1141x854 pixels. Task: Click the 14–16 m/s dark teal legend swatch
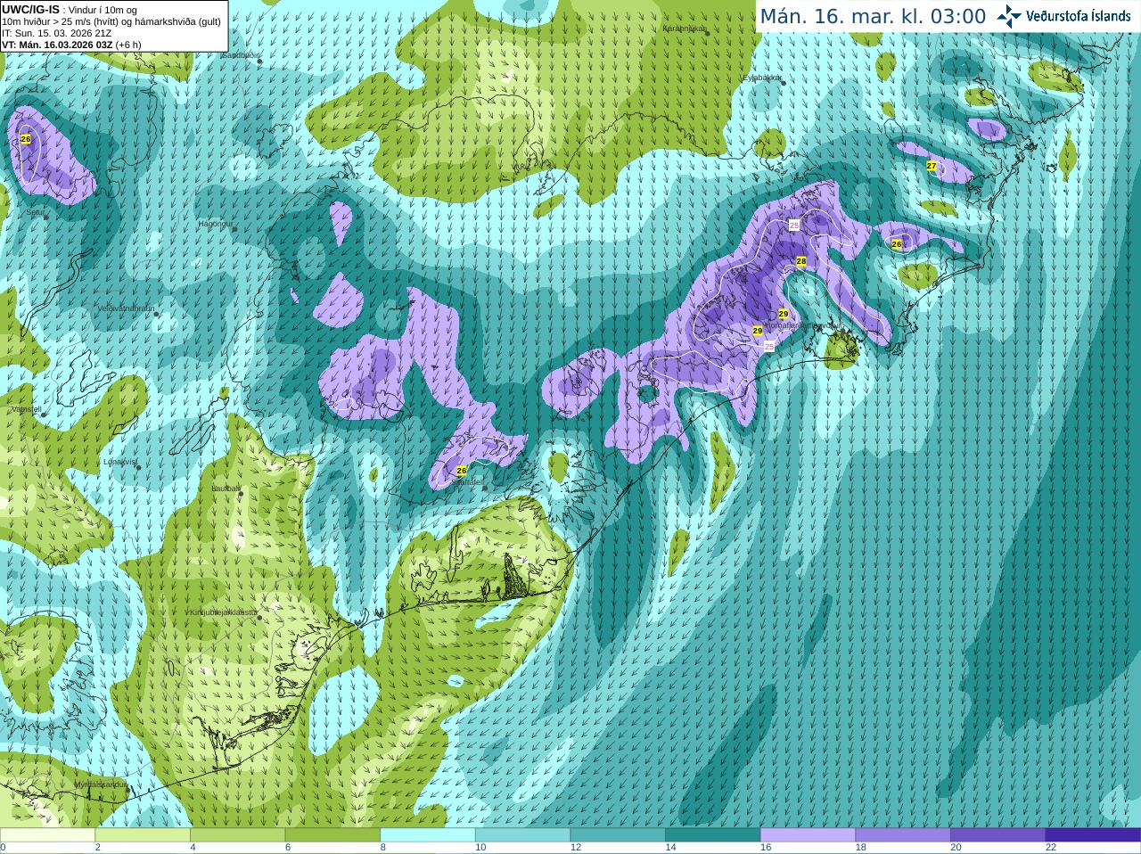713,835
